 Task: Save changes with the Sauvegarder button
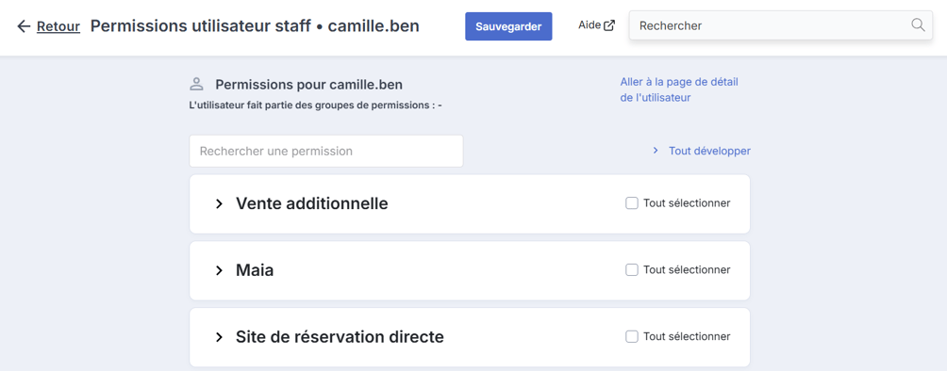[508, 26]
